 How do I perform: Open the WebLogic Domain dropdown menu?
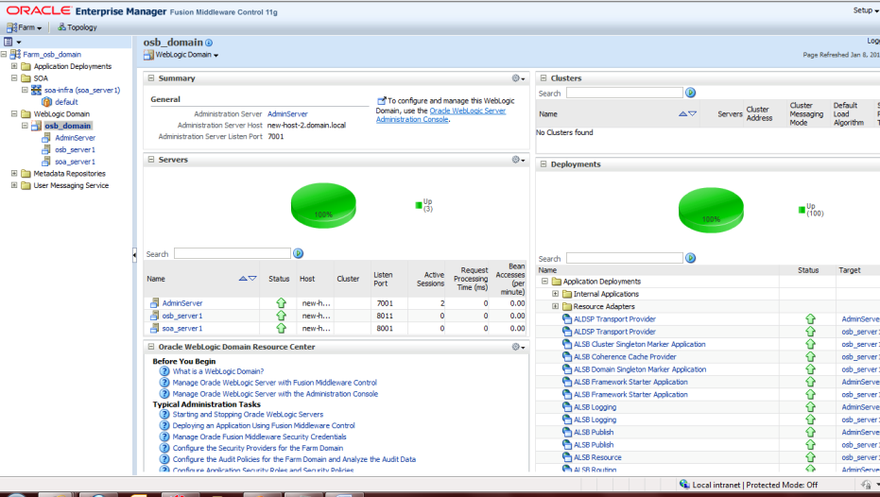point(186,56)
